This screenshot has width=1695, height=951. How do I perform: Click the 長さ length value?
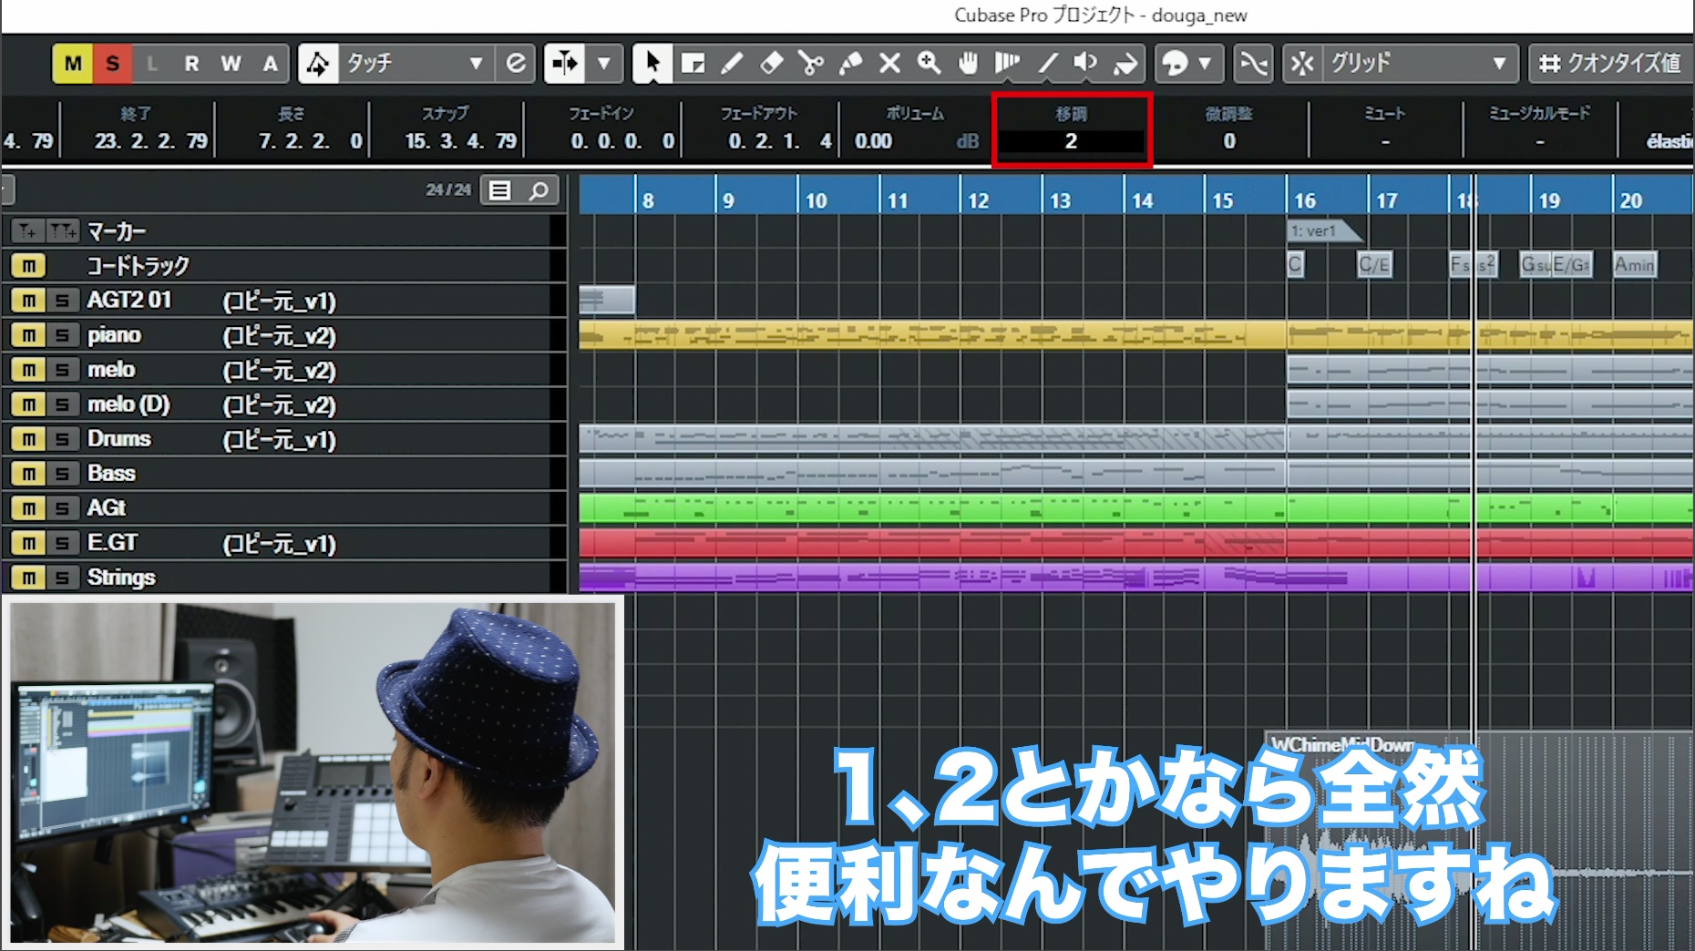coord(310,141)
